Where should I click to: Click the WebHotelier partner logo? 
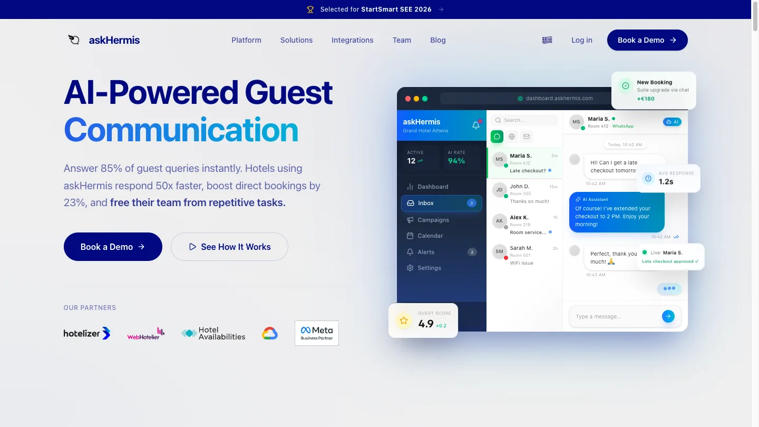click(x=146, y=333)
